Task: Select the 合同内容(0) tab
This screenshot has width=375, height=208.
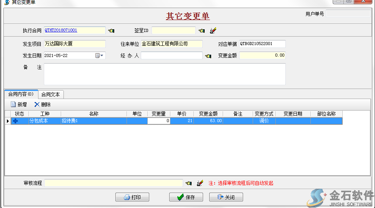Action: (x=21, y=94)
